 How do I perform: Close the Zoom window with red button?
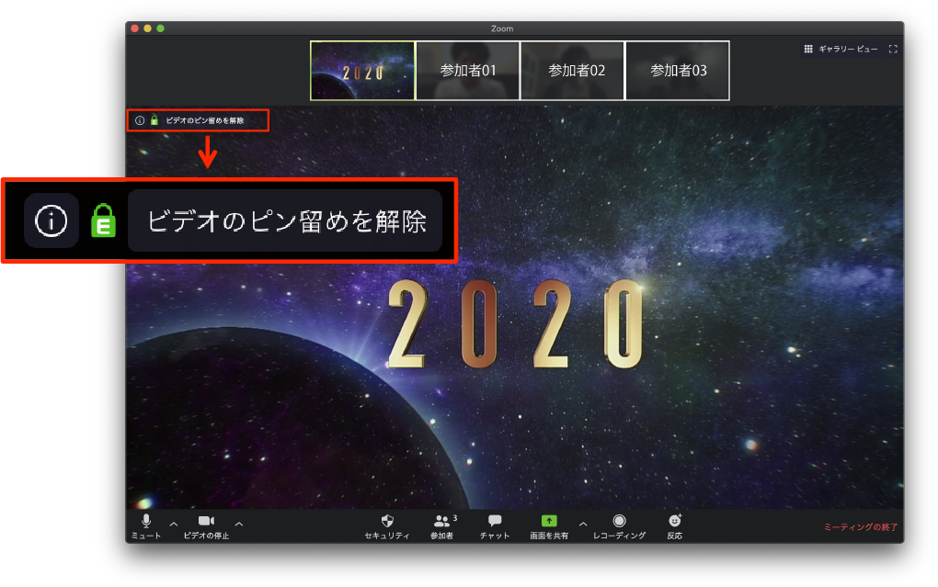[135, 28]
